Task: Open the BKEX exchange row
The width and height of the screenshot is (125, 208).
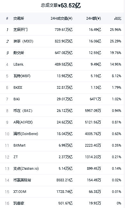Action: [62, 87]
